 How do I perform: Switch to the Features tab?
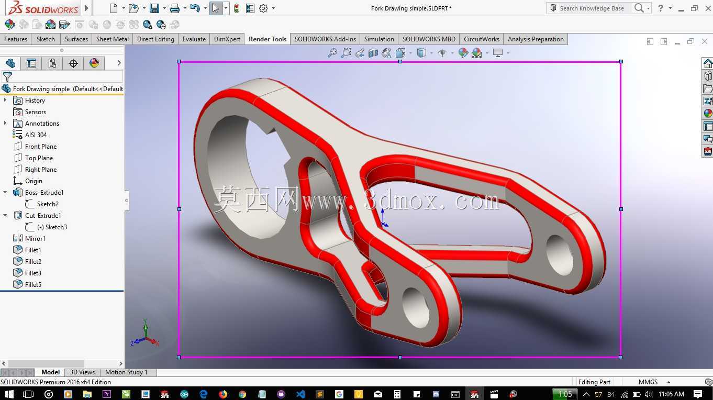tap(16, 39)
